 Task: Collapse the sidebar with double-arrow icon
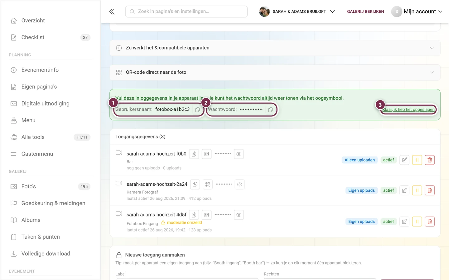point(112,12)
